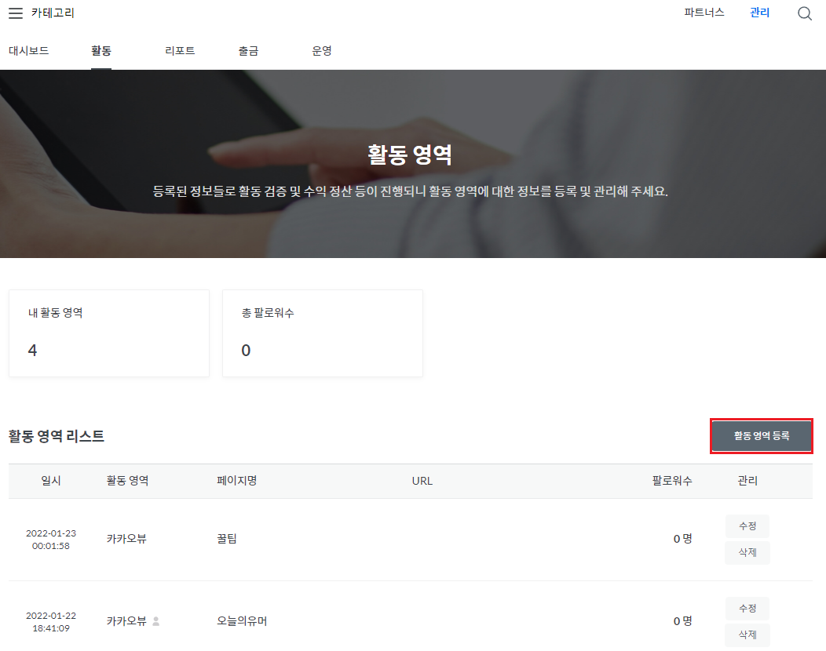The width and height of the screenshot is (826, 651).
Task: Open the hamburger category menu icon
Action: [x=16, y=13]
